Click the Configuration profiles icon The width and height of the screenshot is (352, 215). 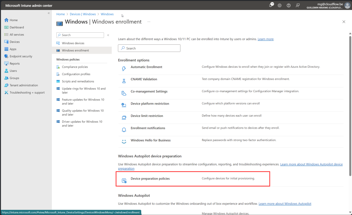58,74
